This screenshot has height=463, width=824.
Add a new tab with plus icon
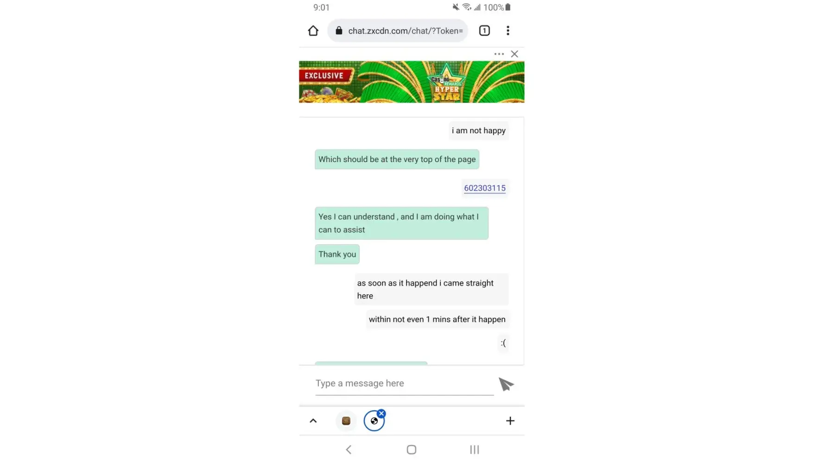(510, 421)
